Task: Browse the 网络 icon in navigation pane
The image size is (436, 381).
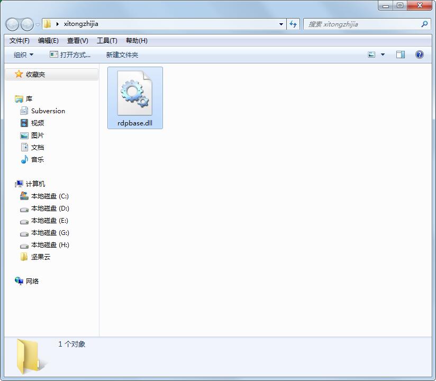Action: tap(19, 281)
